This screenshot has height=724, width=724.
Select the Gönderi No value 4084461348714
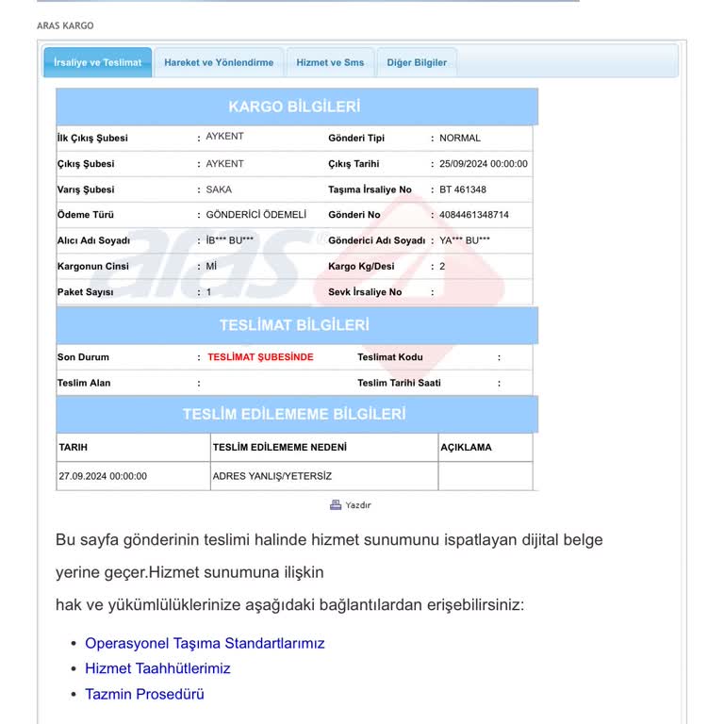(x=474, y=215)
